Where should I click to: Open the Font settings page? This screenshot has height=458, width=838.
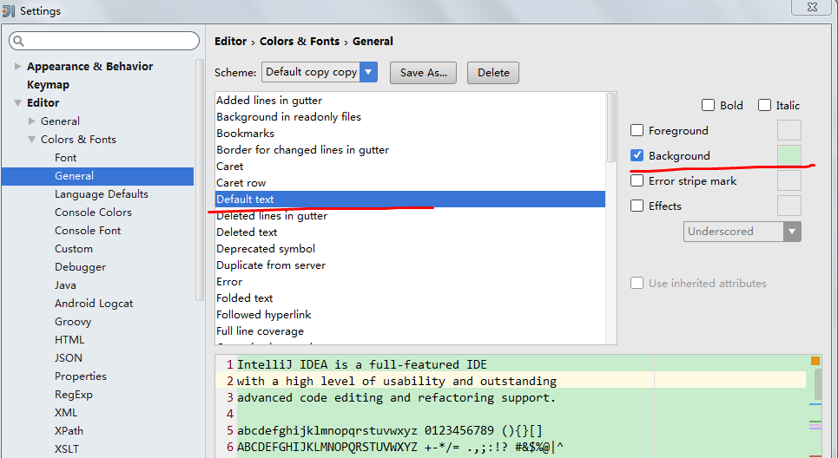pyautogui.click(x=65, y=158)
